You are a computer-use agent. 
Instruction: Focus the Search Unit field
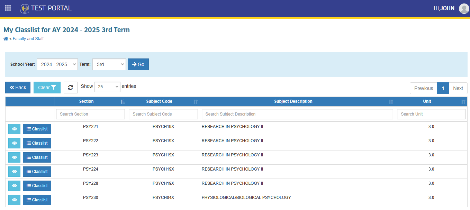point(431,114)
